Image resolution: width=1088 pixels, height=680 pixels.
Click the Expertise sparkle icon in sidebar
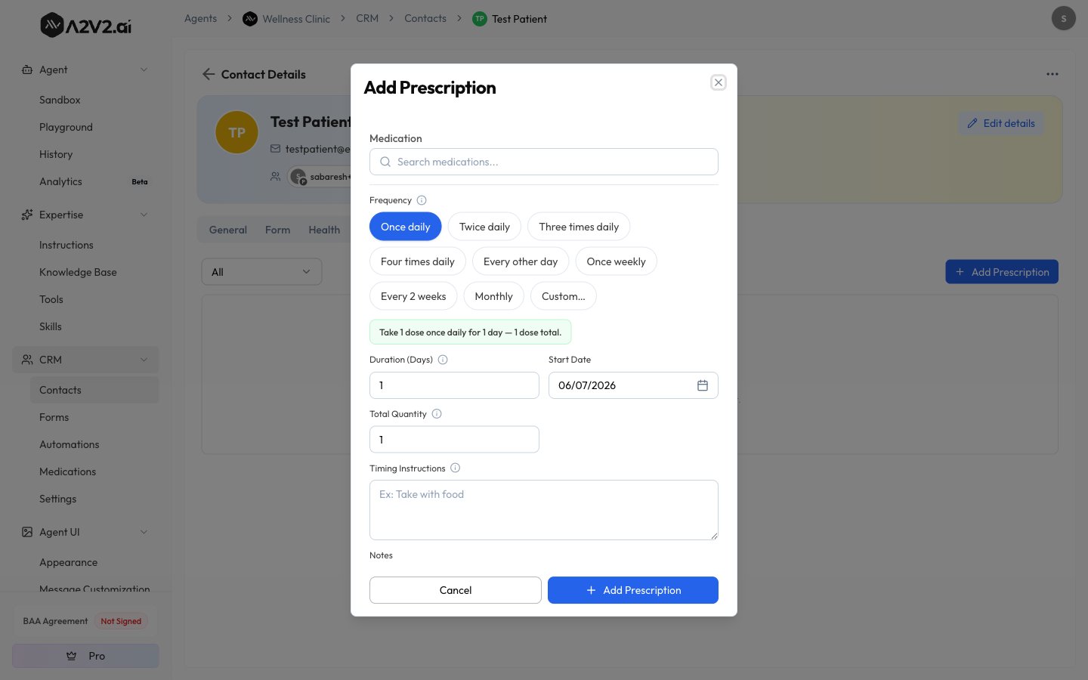[27, 215]
